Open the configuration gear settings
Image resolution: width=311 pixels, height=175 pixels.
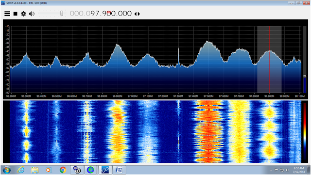click(x=23, y=14)
